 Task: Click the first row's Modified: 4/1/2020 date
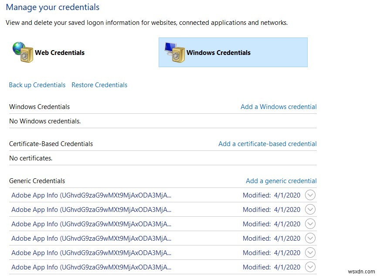pos(271,195)
